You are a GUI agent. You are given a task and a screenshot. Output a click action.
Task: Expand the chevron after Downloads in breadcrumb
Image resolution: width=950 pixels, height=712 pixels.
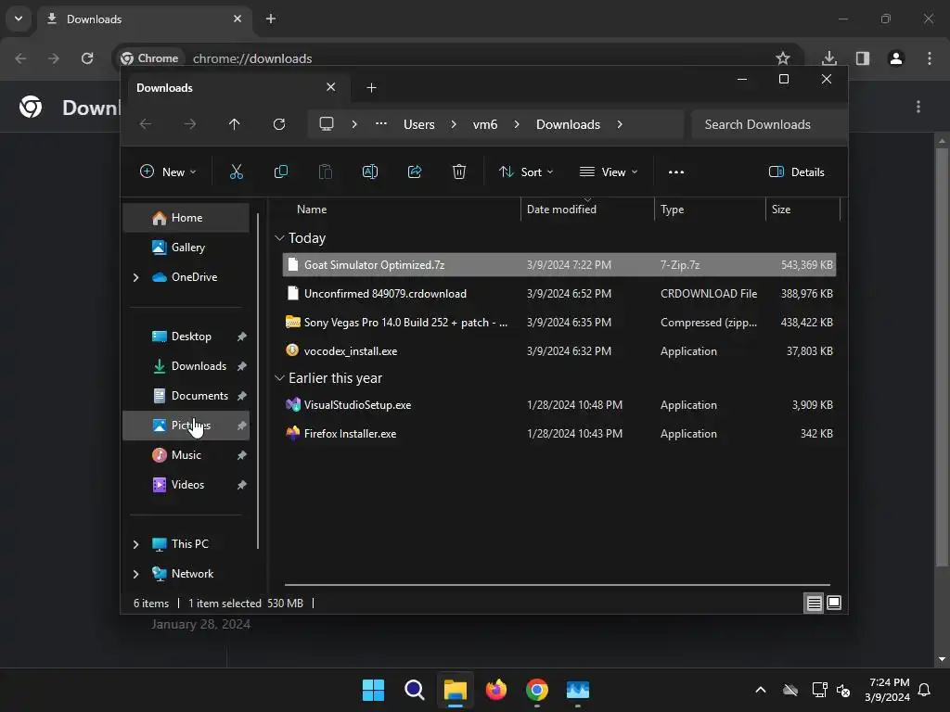tap(619, 124)
